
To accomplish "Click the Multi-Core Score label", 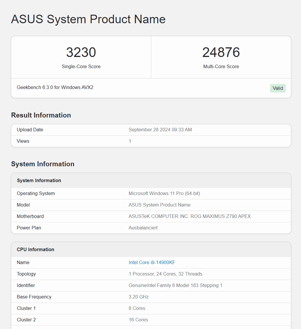I will point(221,66).
